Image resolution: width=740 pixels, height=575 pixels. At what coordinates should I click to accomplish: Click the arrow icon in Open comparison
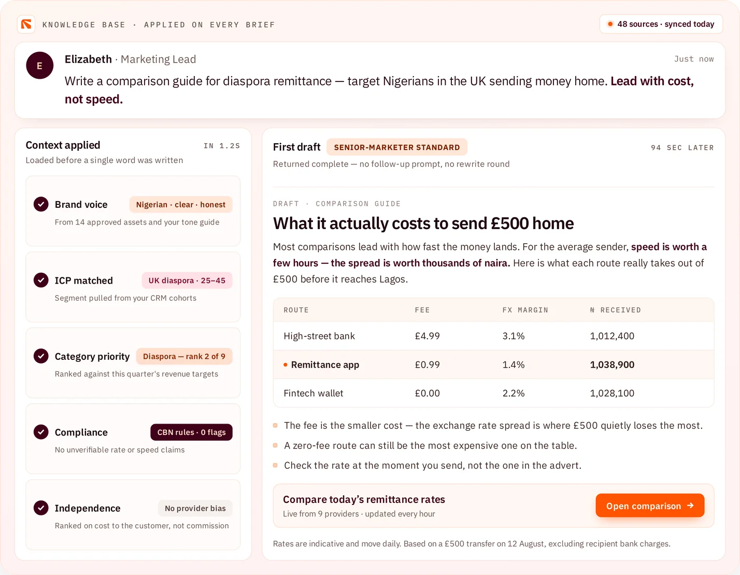(690, 506)
